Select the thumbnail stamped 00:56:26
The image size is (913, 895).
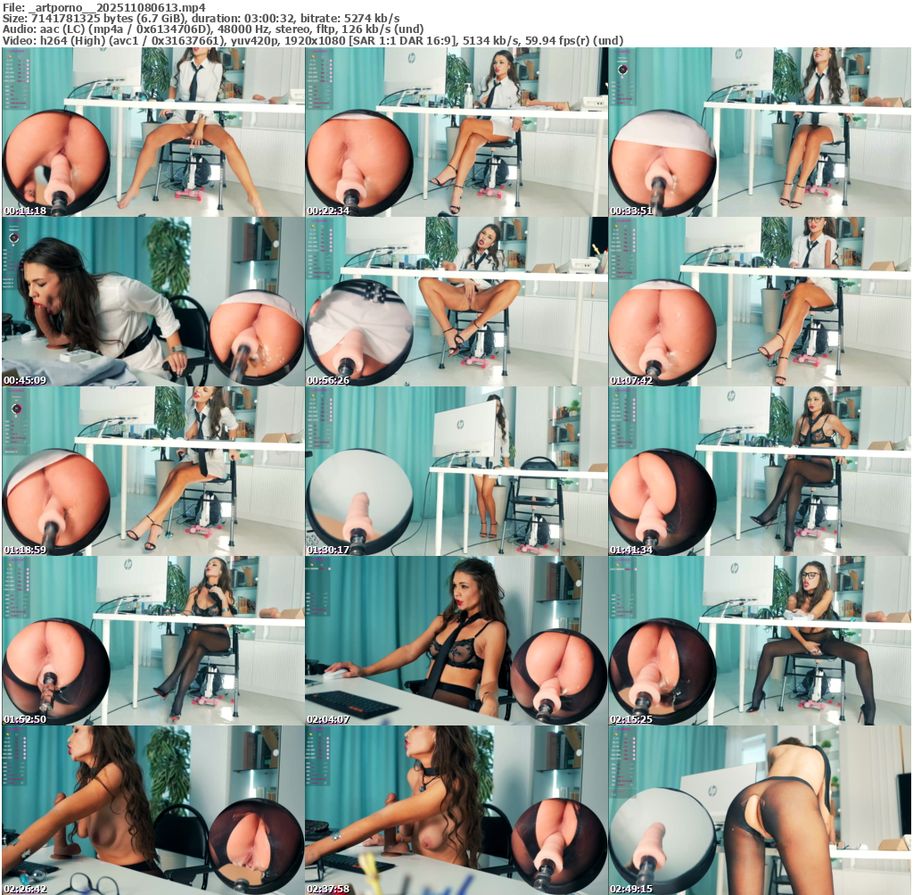[456, 302]
